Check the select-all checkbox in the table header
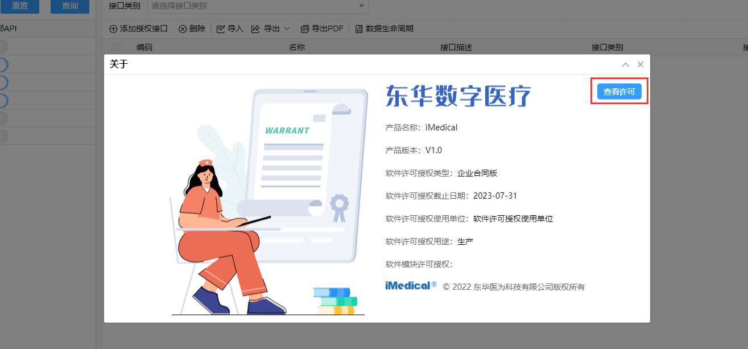Image resolution: width=748 pixels, height=349 pixels. tap(117, 47)
